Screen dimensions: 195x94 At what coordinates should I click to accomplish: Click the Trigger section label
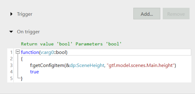point(25,14)
